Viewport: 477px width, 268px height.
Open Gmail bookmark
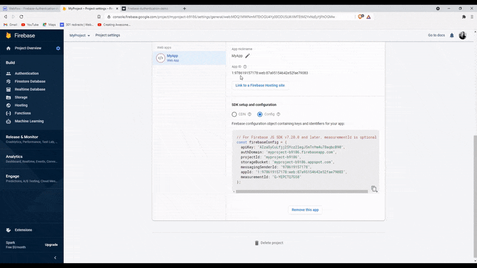[11, 24]
